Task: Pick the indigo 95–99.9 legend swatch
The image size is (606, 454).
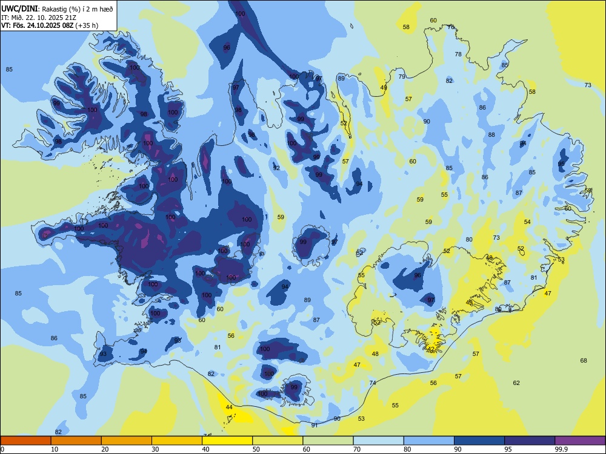Action: 530,441
